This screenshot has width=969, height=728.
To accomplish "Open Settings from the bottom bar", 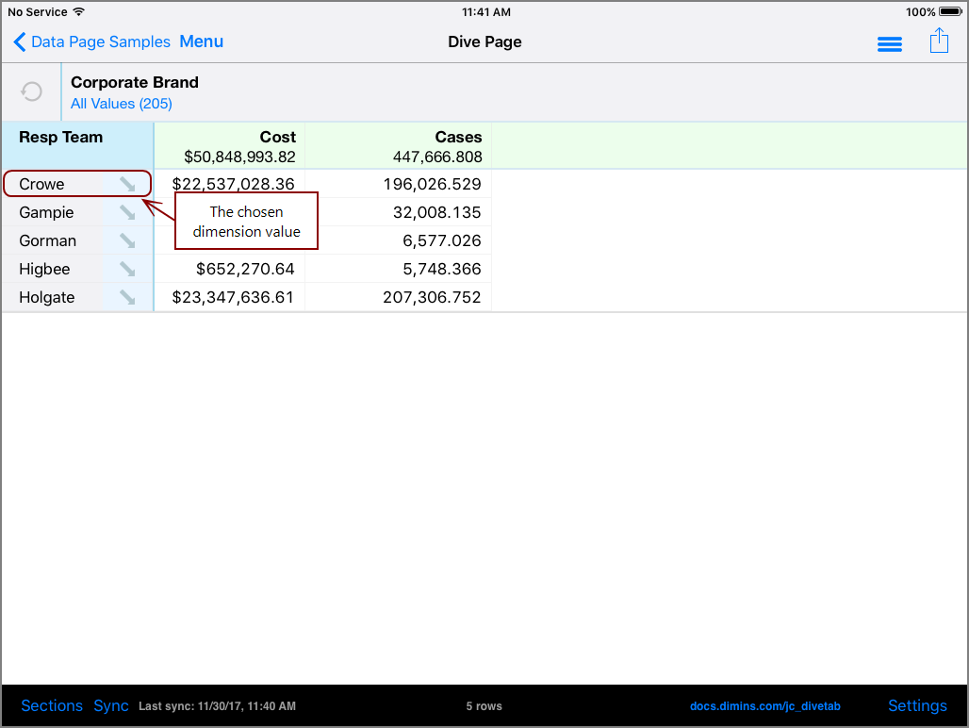I will coord(917,705).
